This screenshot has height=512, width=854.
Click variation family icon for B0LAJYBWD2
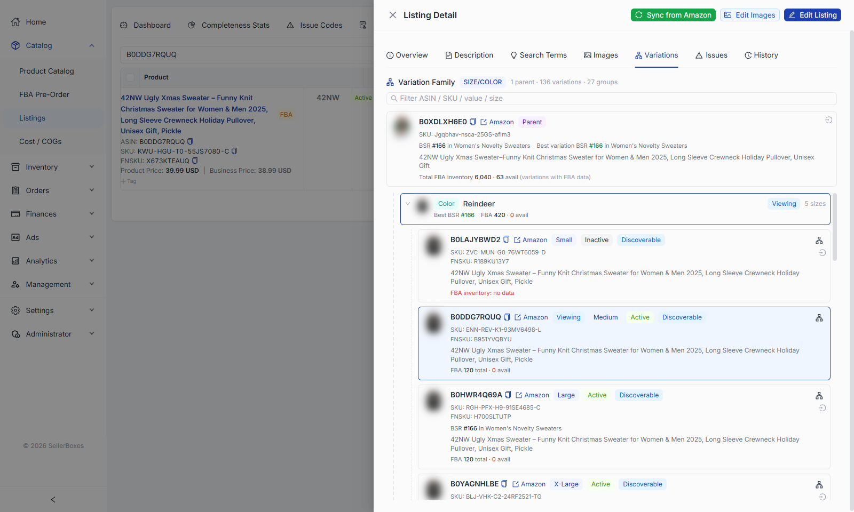point(819,241)
